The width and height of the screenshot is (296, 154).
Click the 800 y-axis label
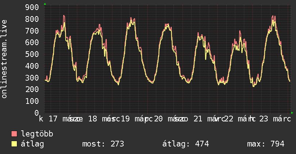[x=32, y=19]
